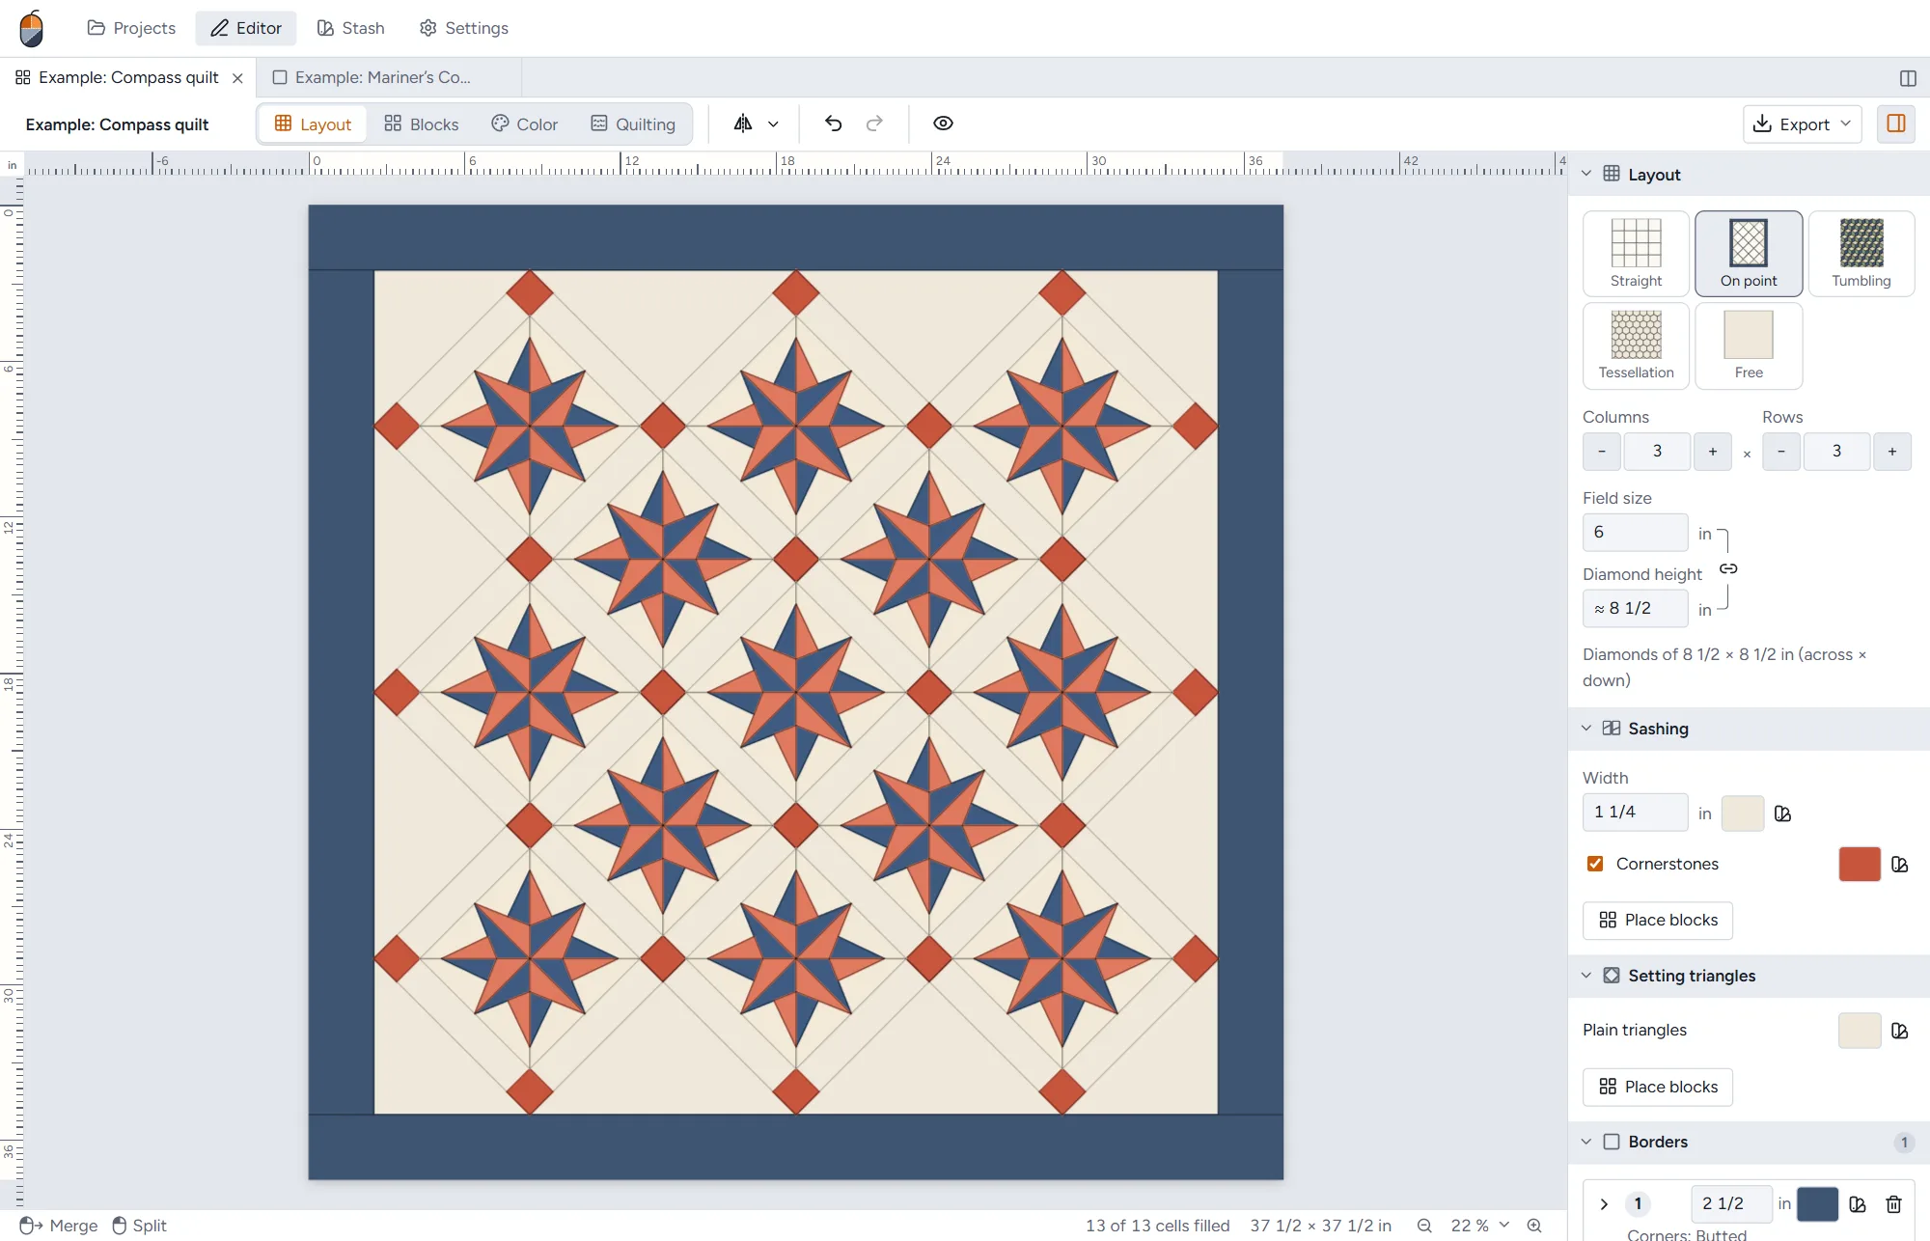Image resolution: width=1930 pixels, height=1241 pixels.
Task: Click the Merge tool in the status bar
Action: pos(59,1226)
